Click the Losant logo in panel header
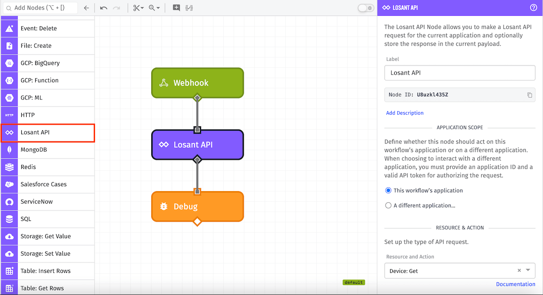The width and height of the screenshot is (543, 295). pos(386,8)
